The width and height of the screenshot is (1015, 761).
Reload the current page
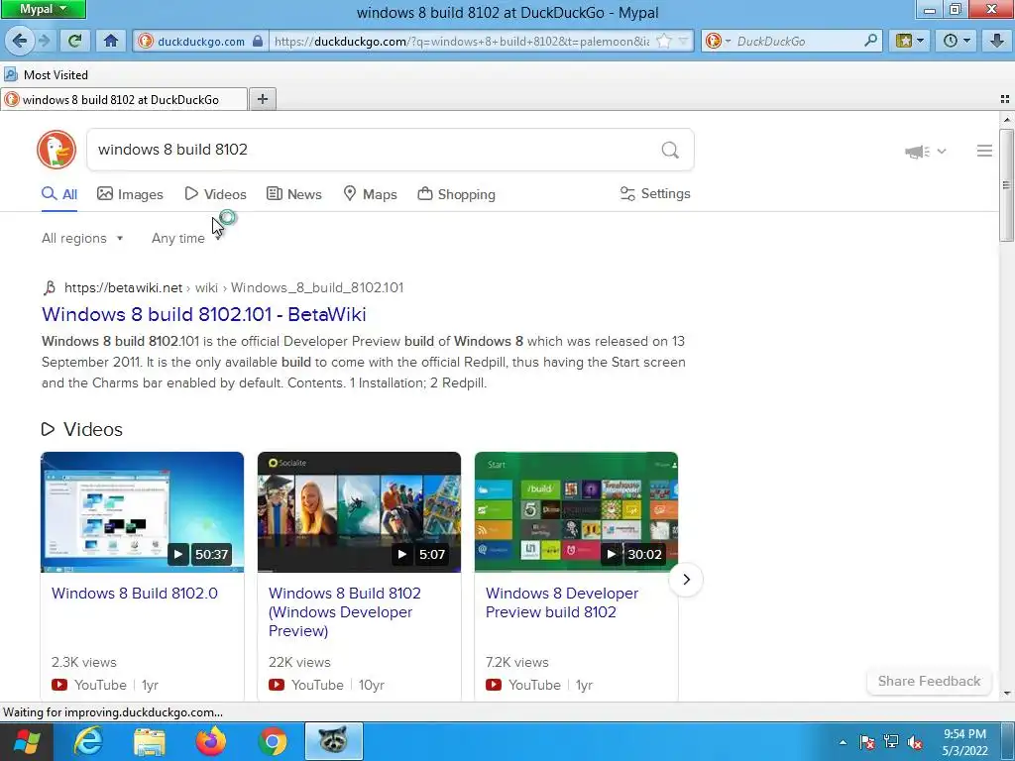pyautogui.click(x=75, y=41)
